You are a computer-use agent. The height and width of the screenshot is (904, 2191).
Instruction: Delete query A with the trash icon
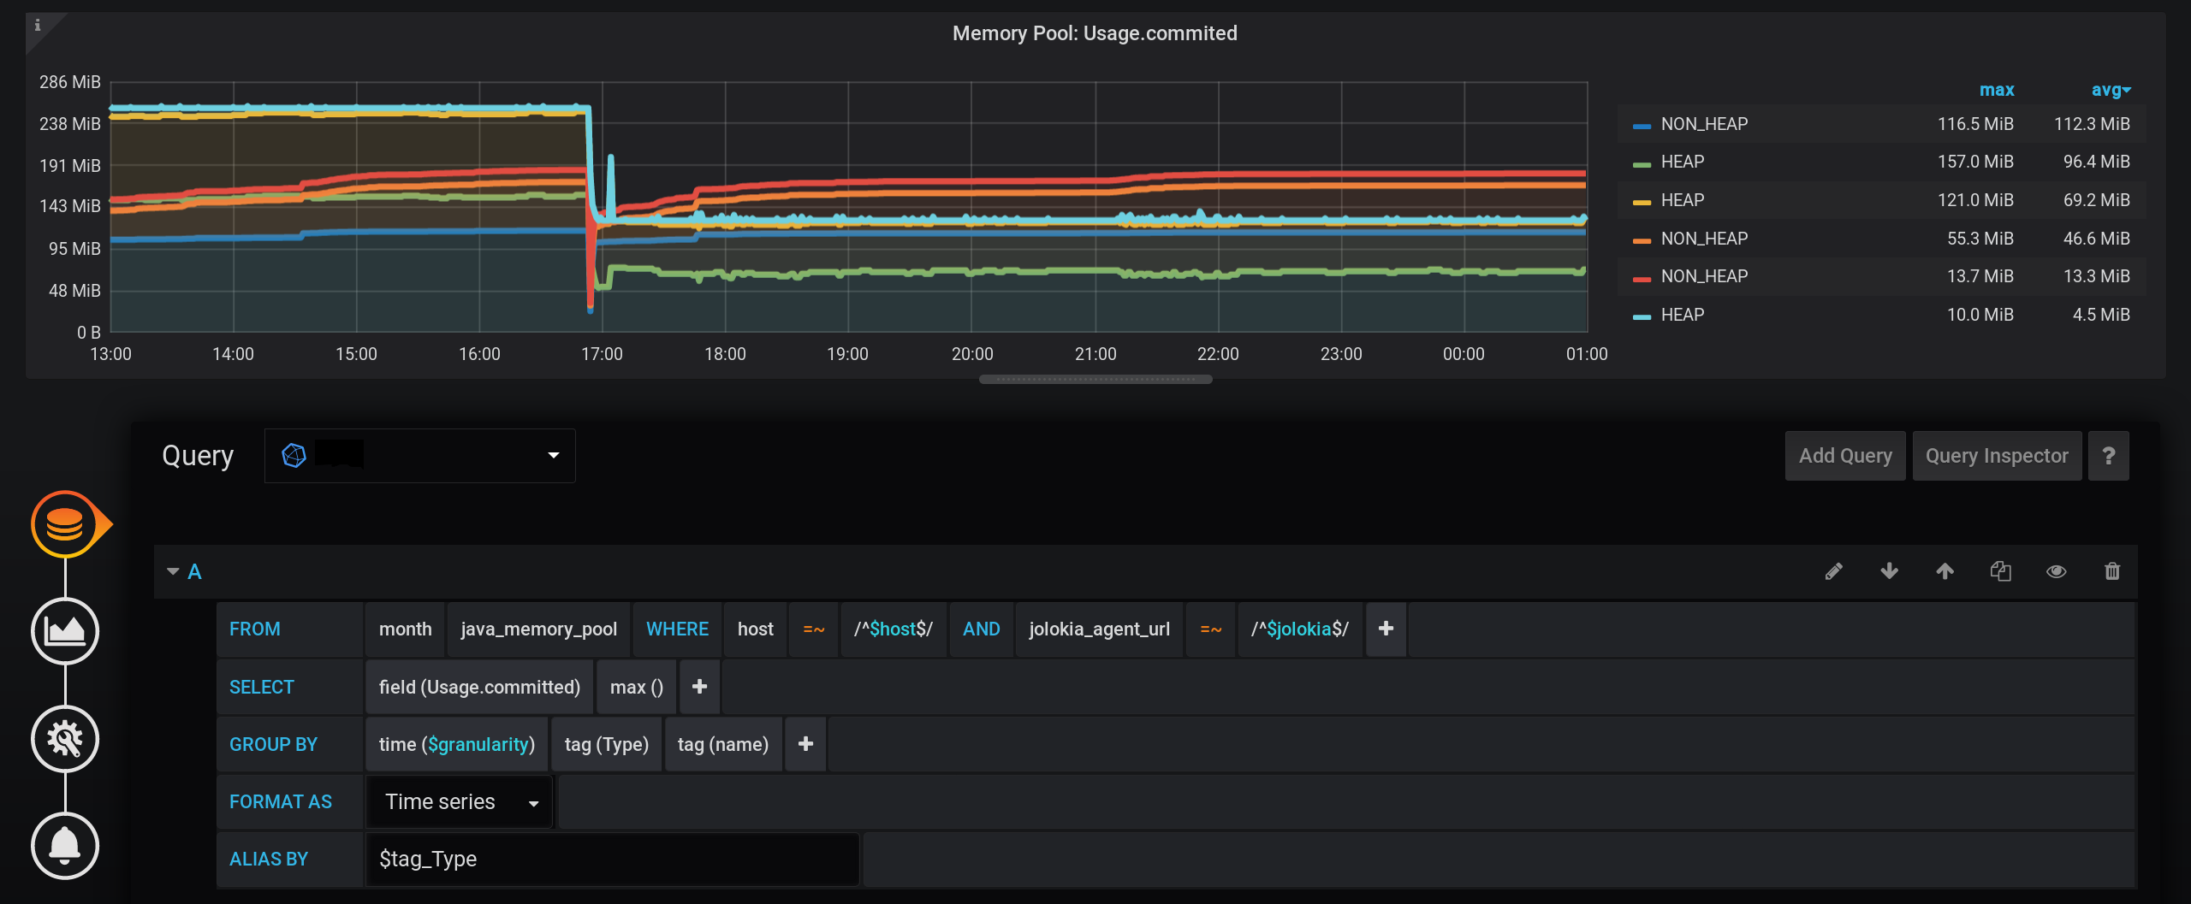2112,570
